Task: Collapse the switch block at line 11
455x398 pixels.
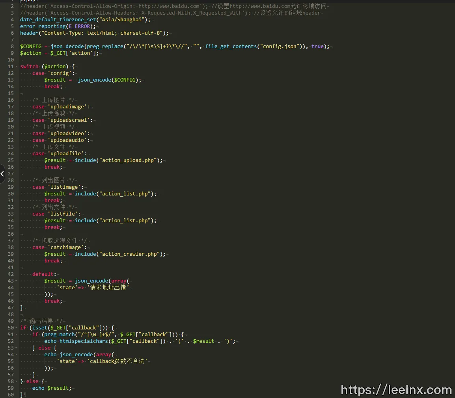Action: tap(16, 67)
